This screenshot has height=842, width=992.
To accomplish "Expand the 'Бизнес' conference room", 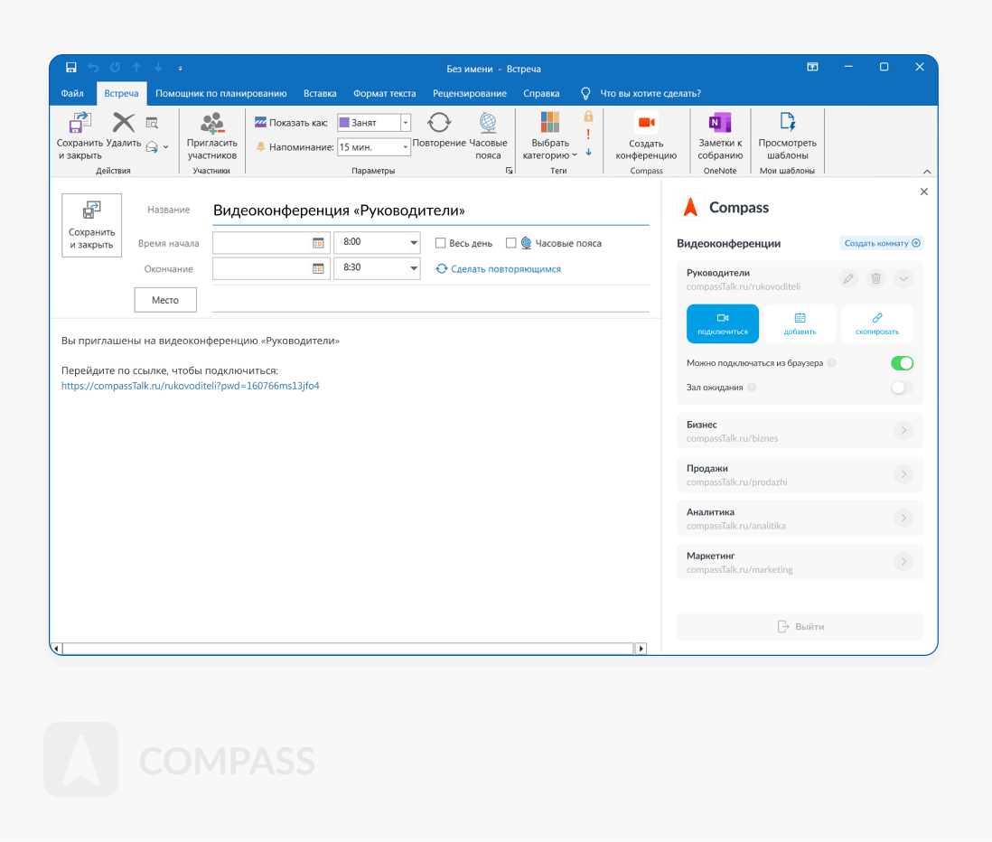I will [903, 431].
